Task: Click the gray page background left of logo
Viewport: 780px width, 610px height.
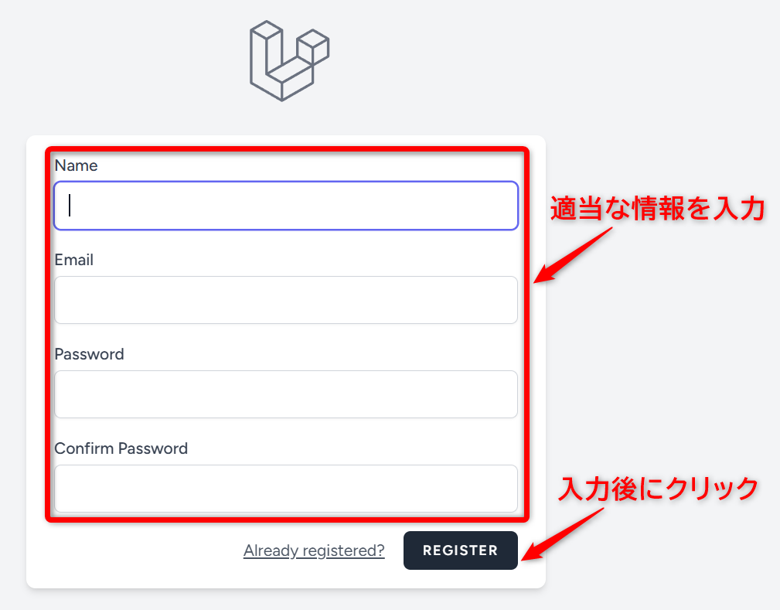Action: click(116, 62)
